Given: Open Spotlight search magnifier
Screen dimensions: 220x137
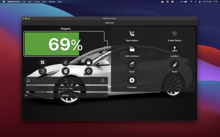Looking at the screenshot, I should pos(196,2).
